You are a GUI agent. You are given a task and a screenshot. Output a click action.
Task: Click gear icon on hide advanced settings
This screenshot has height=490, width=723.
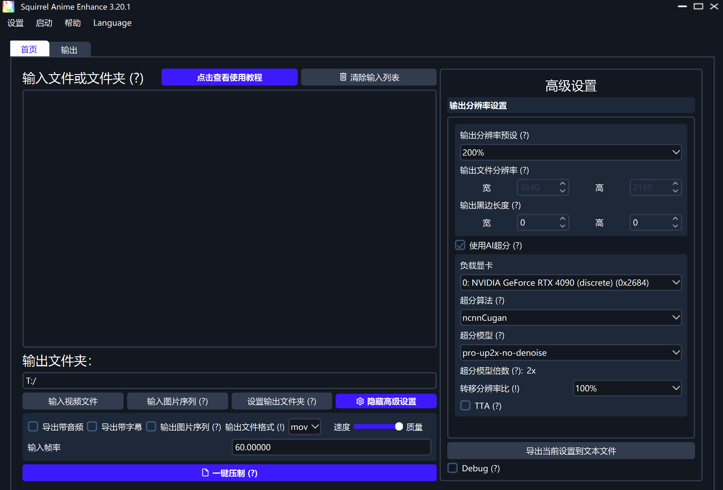click(360, 401)
